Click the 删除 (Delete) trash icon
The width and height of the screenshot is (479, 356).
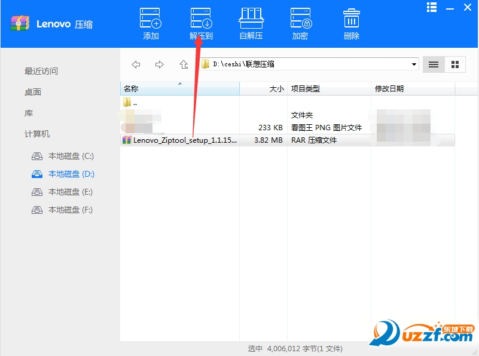(x=351, y=21)
